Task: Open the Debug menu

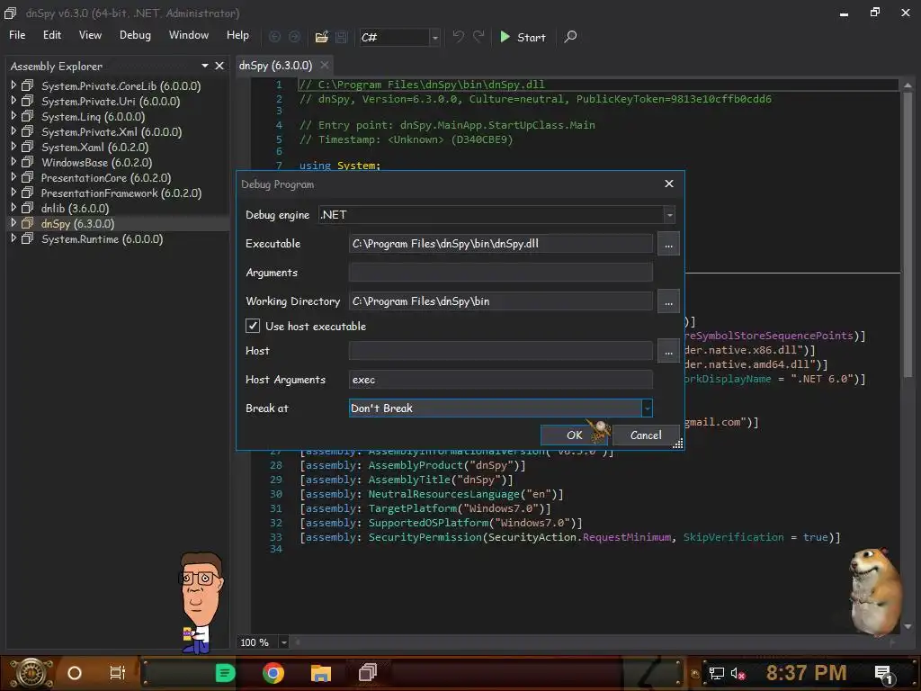Action: [x=135, y=35]
